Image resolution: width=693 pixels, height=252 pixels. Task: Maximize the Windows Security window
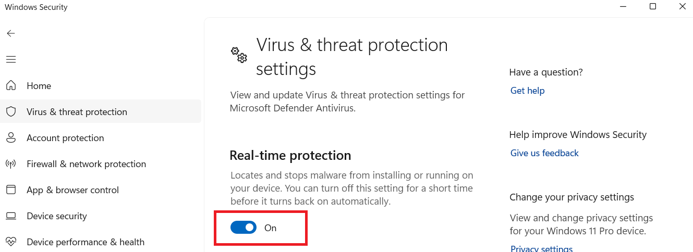pos(653,7)
